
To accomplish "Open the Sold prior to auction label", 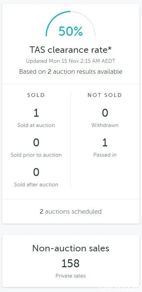I will 36,155.
